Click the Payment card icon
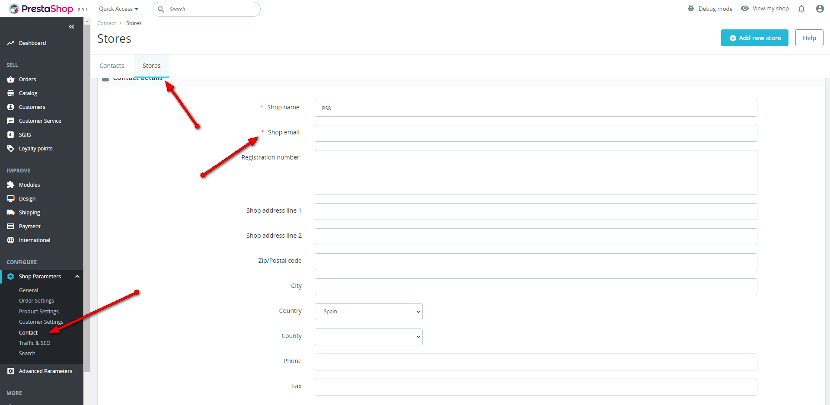 (11, 226)
